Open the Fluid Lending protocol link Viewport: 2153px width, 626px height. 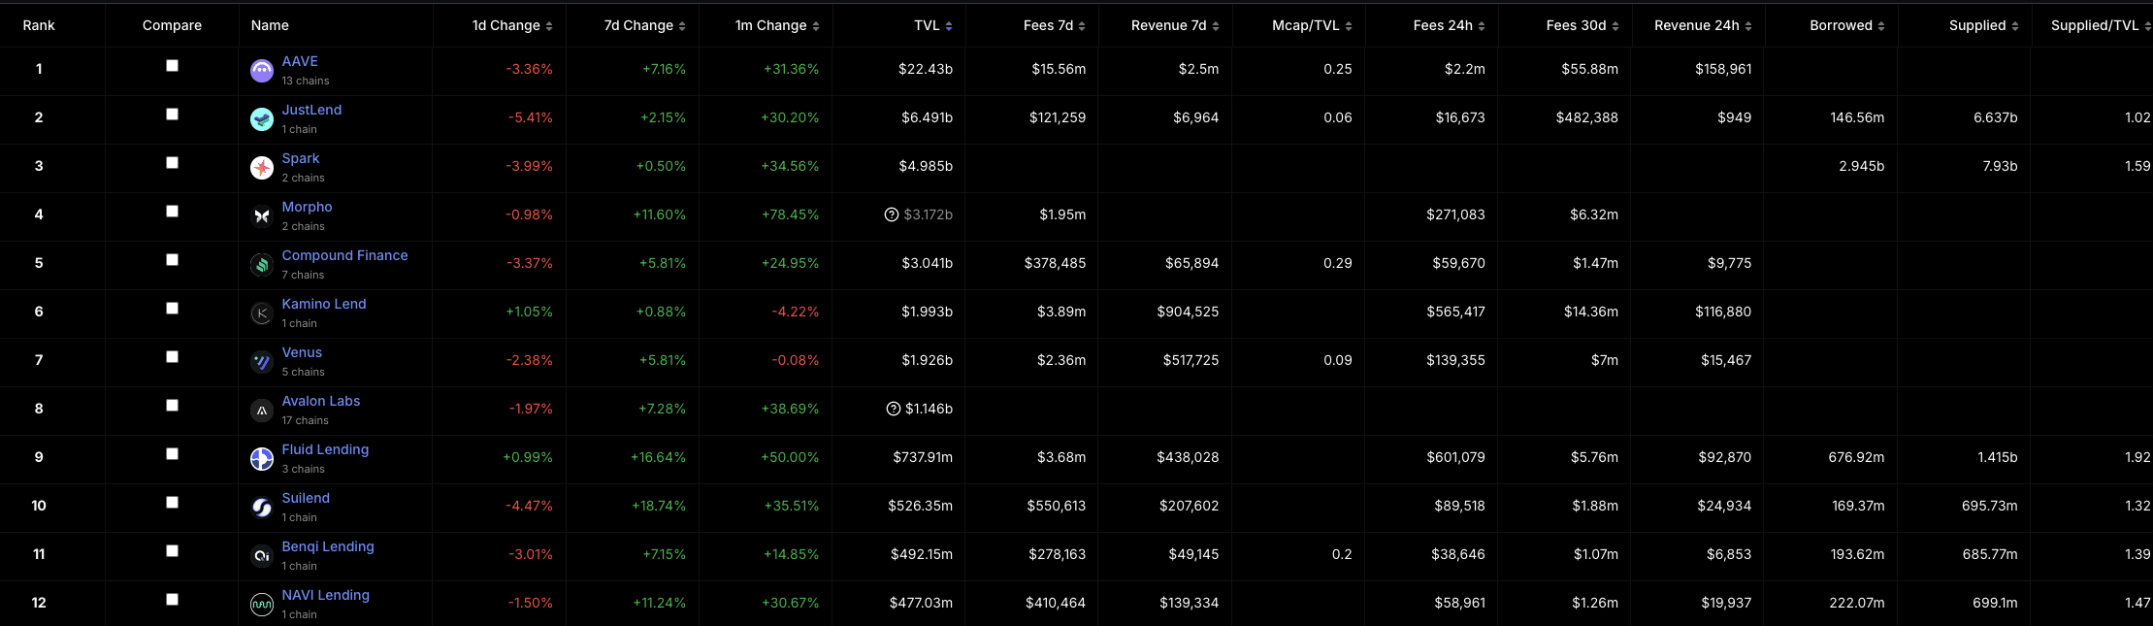325,449
